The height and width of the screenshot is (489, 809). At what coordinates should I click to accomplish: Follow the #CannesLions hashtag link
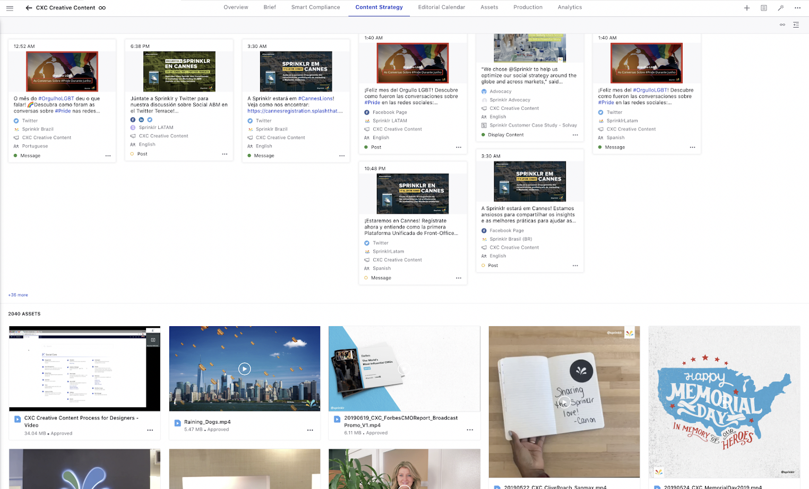coord(316,99)
